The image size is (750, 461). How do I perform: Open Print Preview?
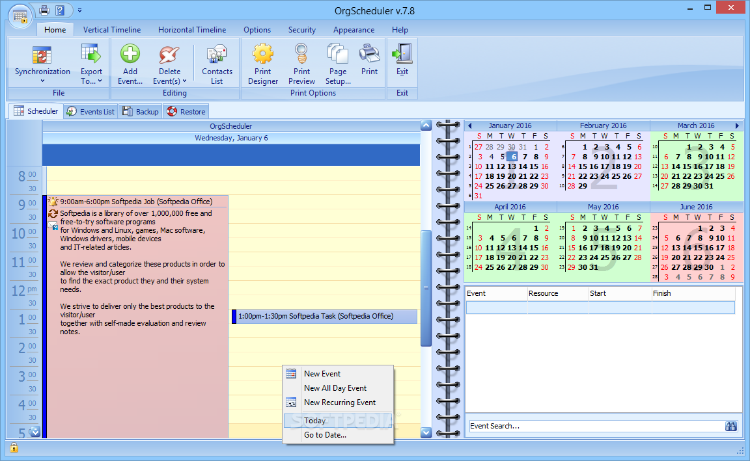coord(301,64)
